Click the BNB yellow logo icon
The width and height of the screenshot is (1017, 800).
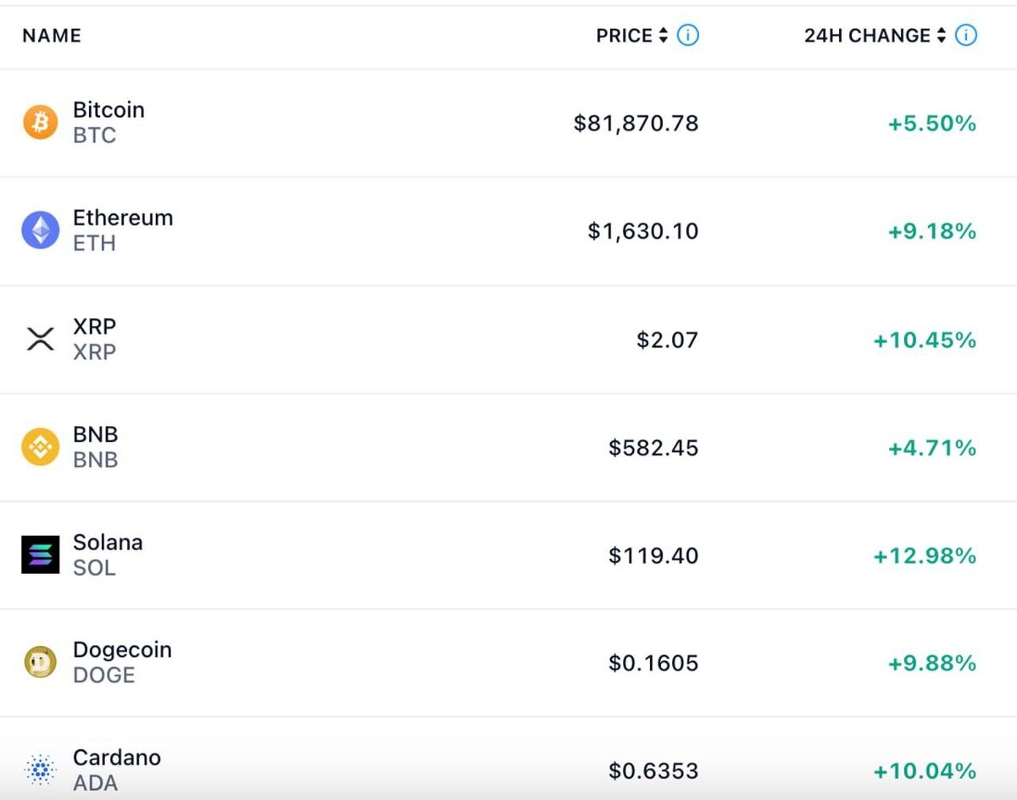[40, 447]
